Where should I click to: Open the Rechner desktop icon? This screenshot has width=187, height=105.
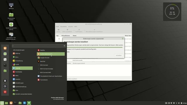(x=11, y=6)
